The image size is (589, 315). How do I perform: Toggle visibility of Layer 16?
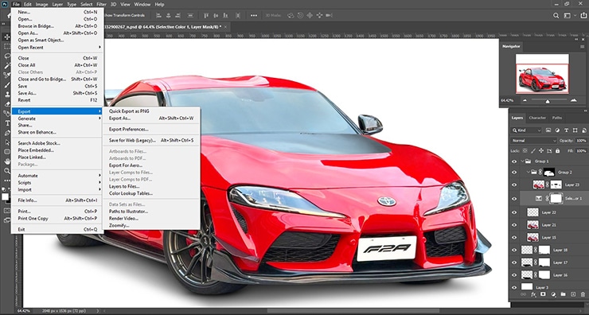514,274
